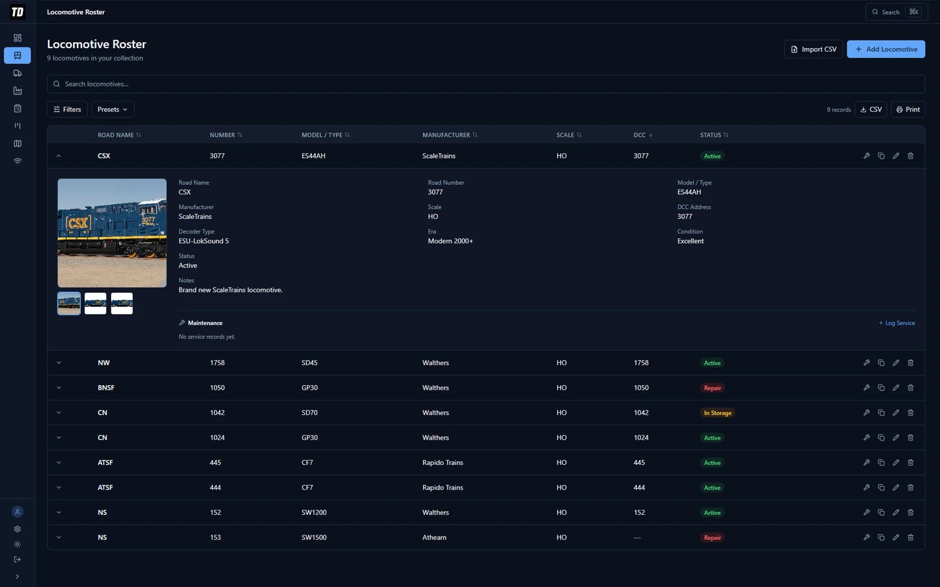Open the wifi/DCC icon in the sidebar
This screenshot has height=587, width=940.
coord(18,161)
